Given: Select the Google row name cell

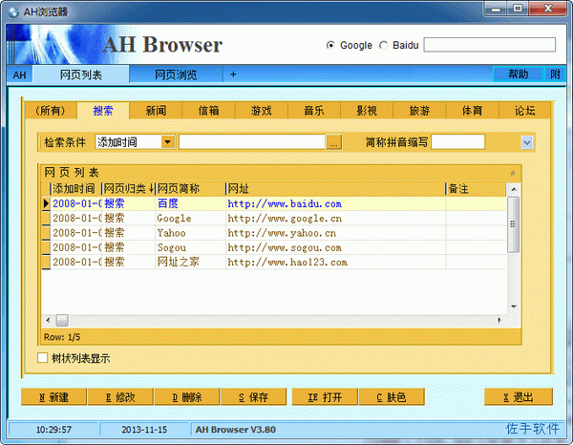Looking at the screenshot, I should (190, 218).
